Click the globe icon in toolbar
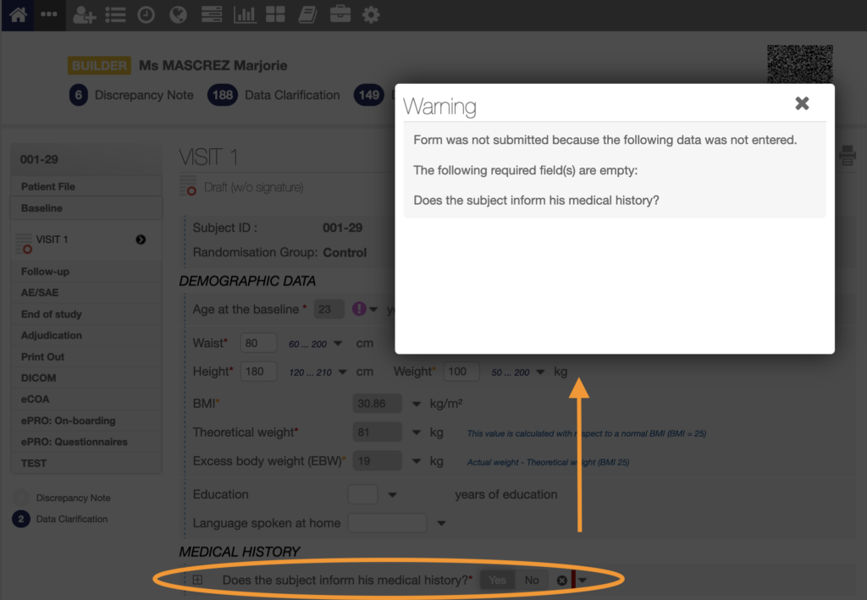Image resolution: width=867 pixels, height=600 pixels. [x=178, y=15]
